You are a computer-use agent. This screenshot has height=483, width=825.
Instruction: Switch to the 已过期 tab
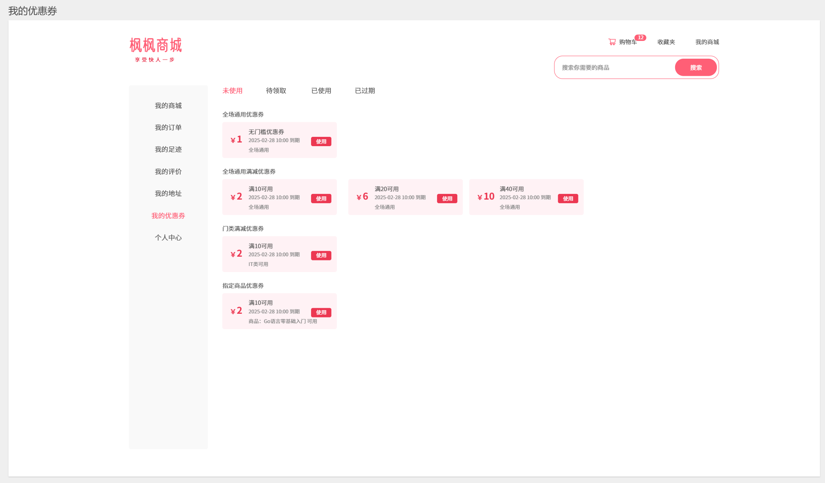(x=365, y=91)
